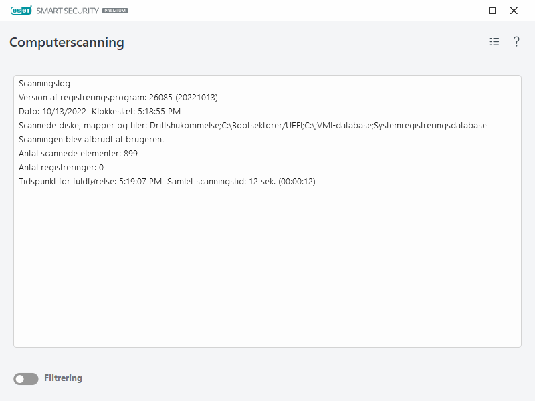Click the Computerscanning page title
Image resolution: width=535 pixels, height=401 pixels.
(66, 43)
